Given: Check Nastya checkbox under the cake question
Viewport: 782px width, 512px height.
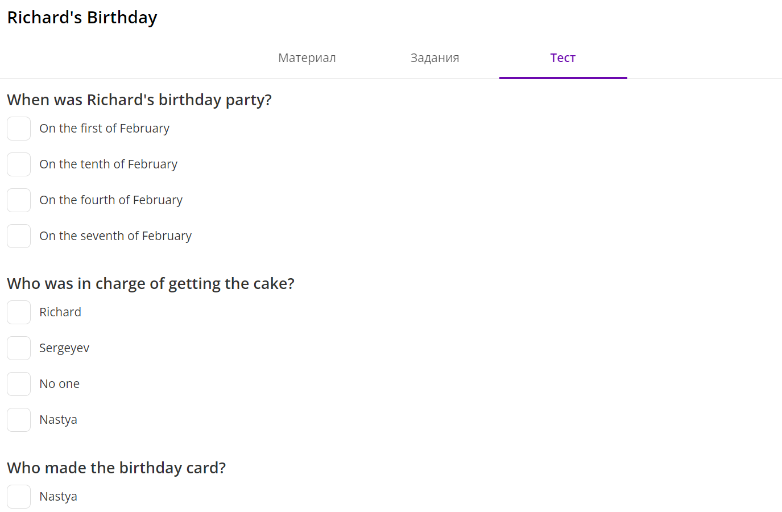Looking at the screenshot, I should point(19,420).
